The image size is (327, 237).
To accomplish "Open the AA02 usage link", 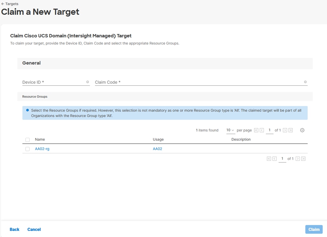I will 158,149.
